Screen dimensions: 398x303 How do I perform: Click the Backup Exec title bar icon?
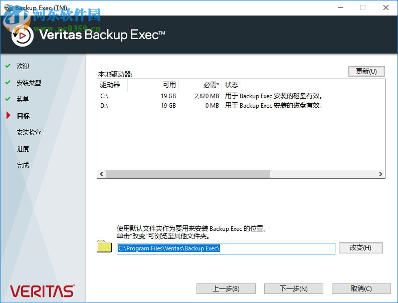[8, 8]
